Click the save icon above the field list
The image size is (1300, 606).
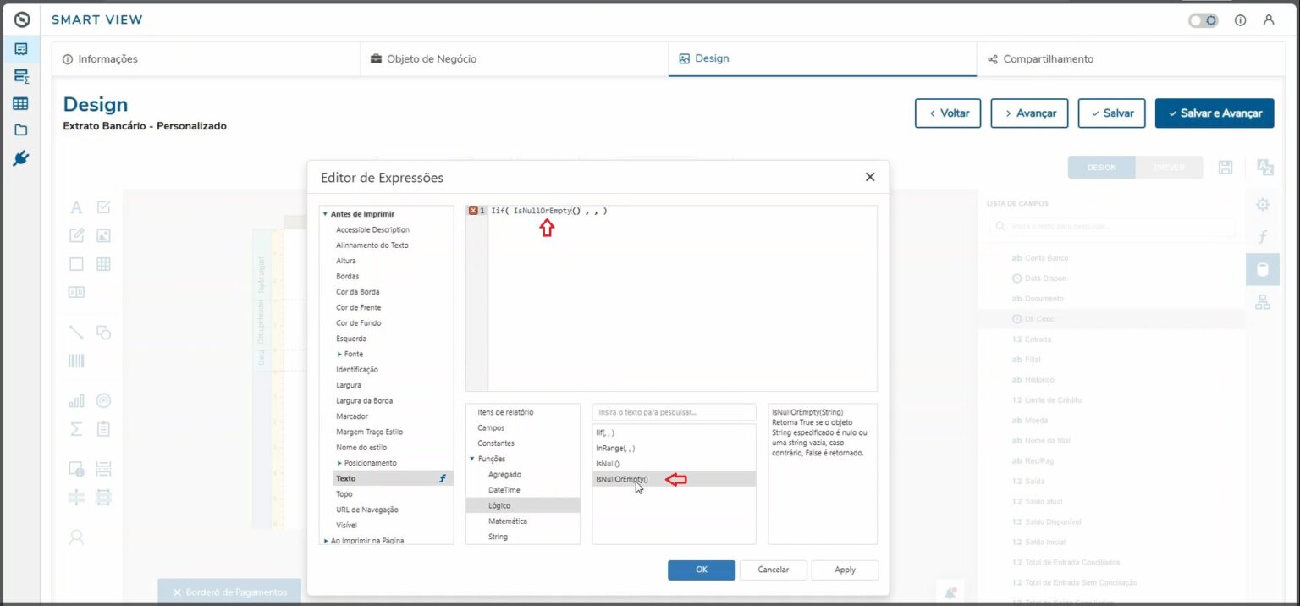pos(1225,167)
